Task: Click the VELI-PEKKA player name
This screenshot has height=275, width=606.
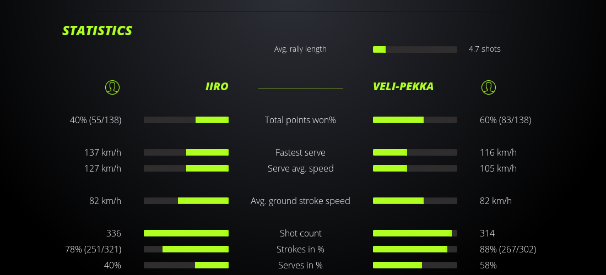Action: tap(403, 87)
